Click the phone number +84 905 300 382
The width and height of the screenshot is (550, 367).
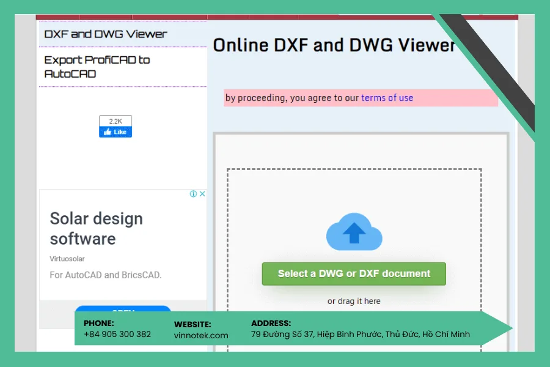coord(116,335)
